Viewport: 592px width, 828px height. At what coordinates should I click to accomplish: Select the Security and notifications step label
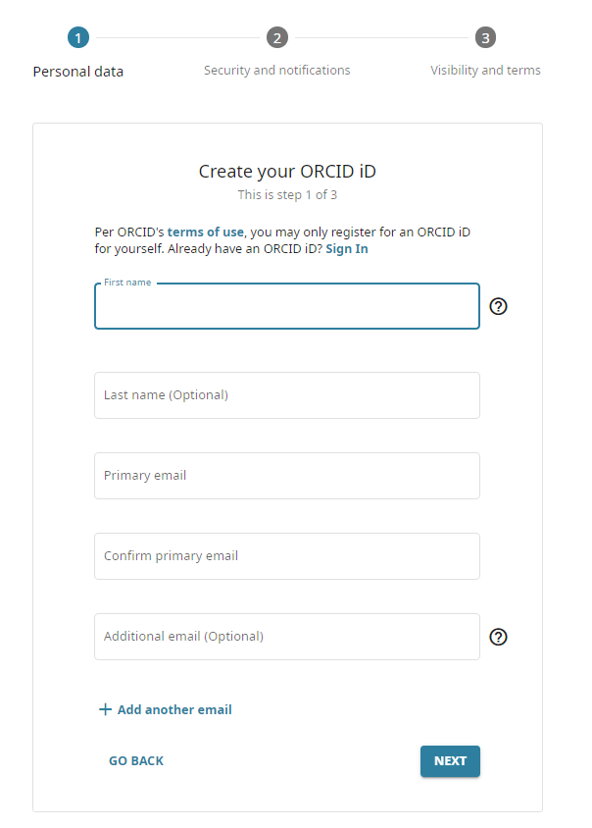[x=277, y=71]
